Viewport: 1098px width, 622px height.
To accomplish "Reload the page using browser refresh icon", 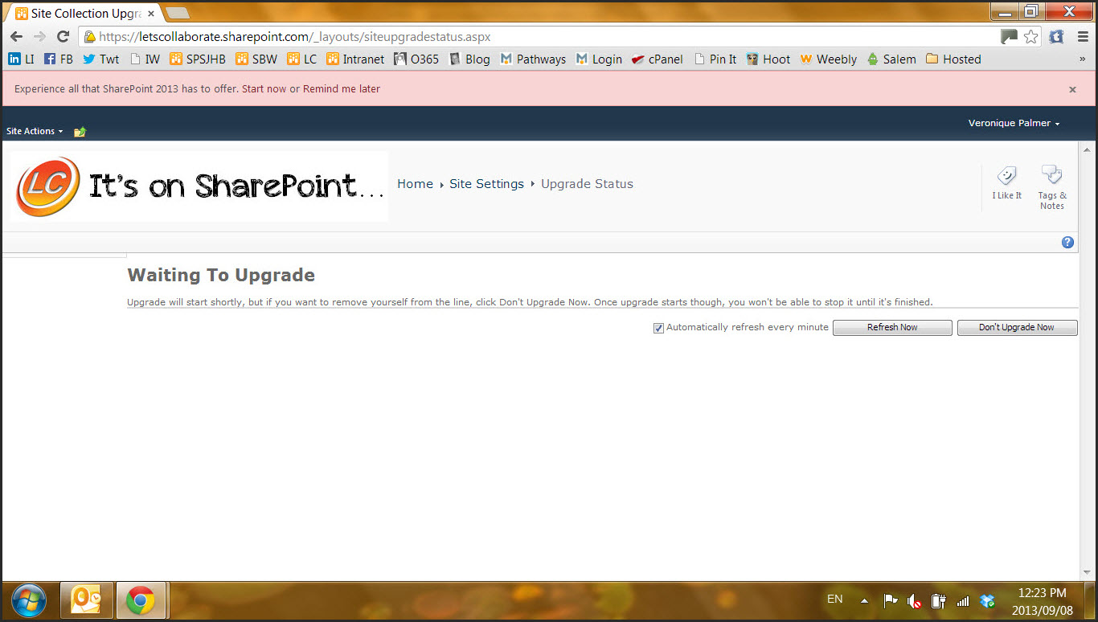I will click(x=63, y=37).
